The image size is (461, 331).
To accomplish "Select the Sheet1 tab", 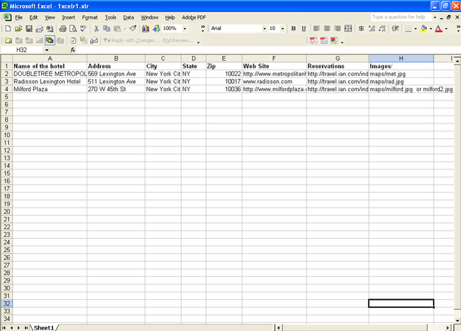I will 44,327.
